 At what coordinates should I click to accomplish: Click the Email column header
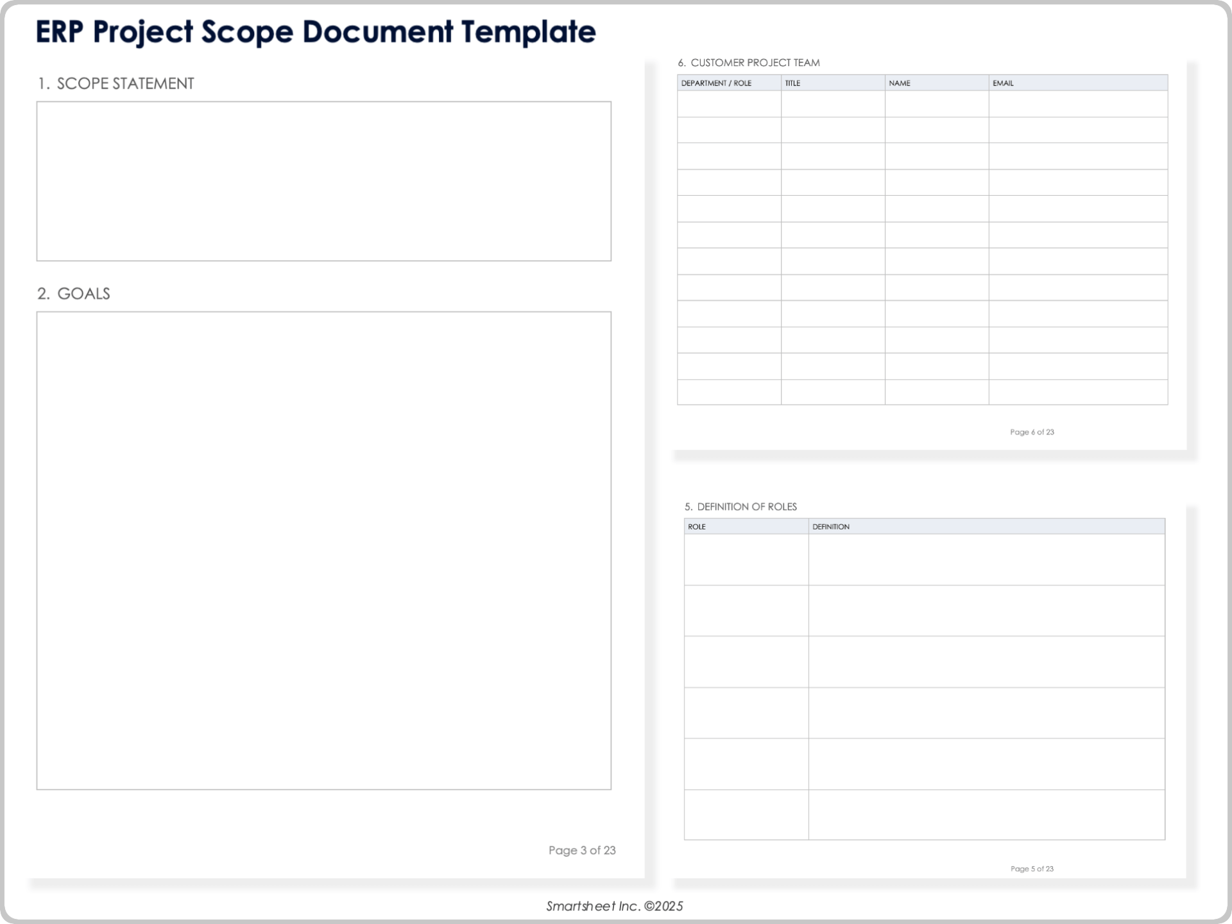pyautogui.click(x=1002, y=83)
